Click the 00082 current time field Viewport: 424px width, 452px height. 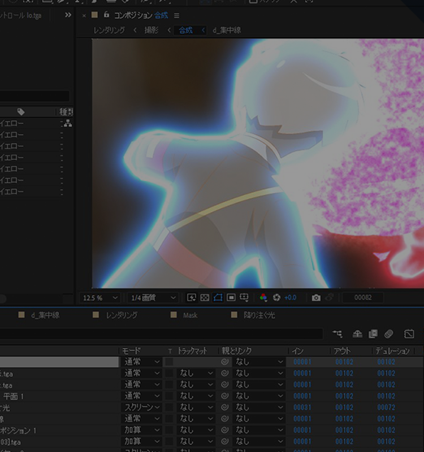(363, 298)
